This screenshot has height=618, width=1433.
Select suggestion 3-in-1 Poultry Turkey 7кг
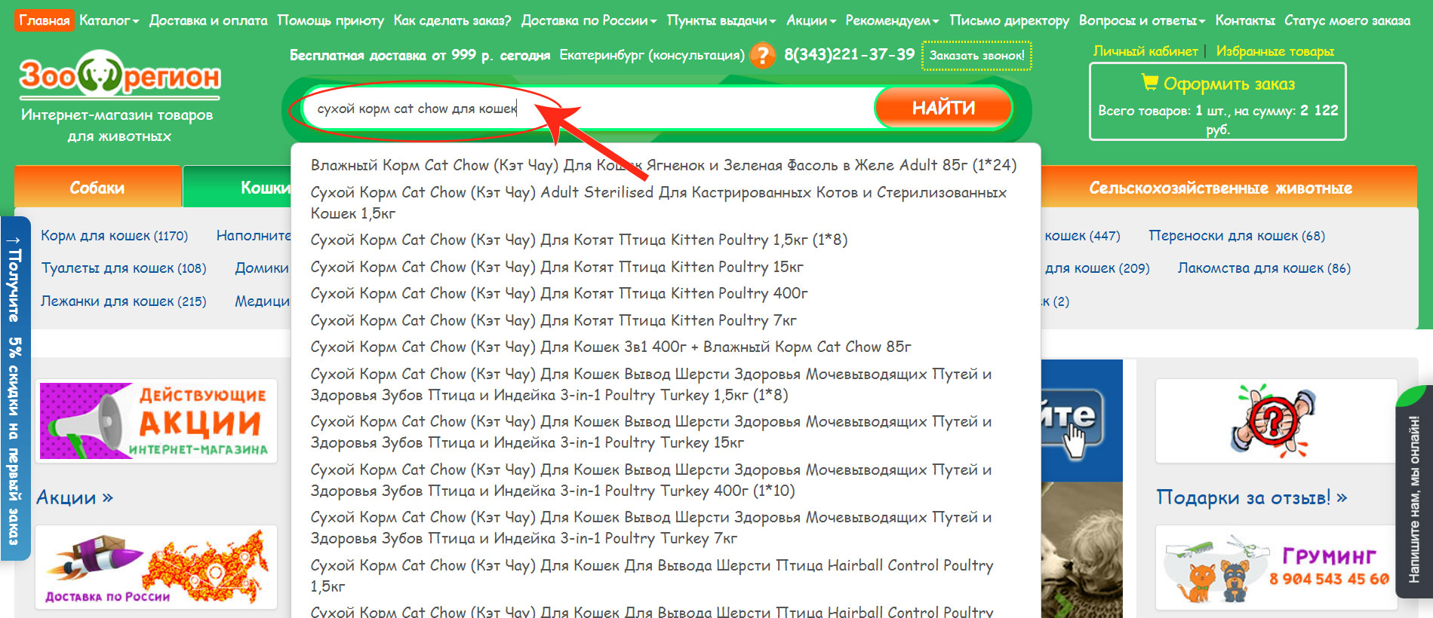tap(651, 528)
